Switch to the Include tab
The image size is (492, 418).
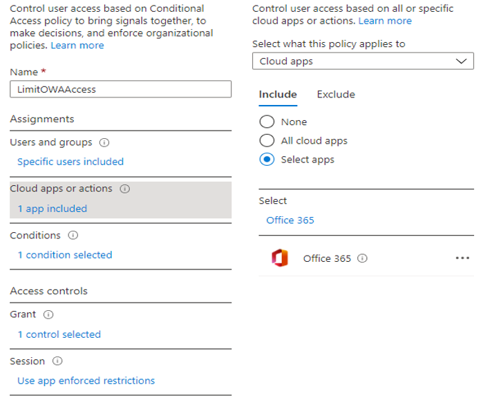point(278,95)
